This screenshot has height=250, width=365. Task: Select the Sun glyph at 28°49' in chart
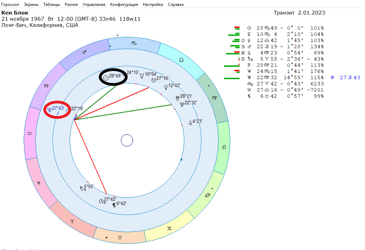click(106, 77)
